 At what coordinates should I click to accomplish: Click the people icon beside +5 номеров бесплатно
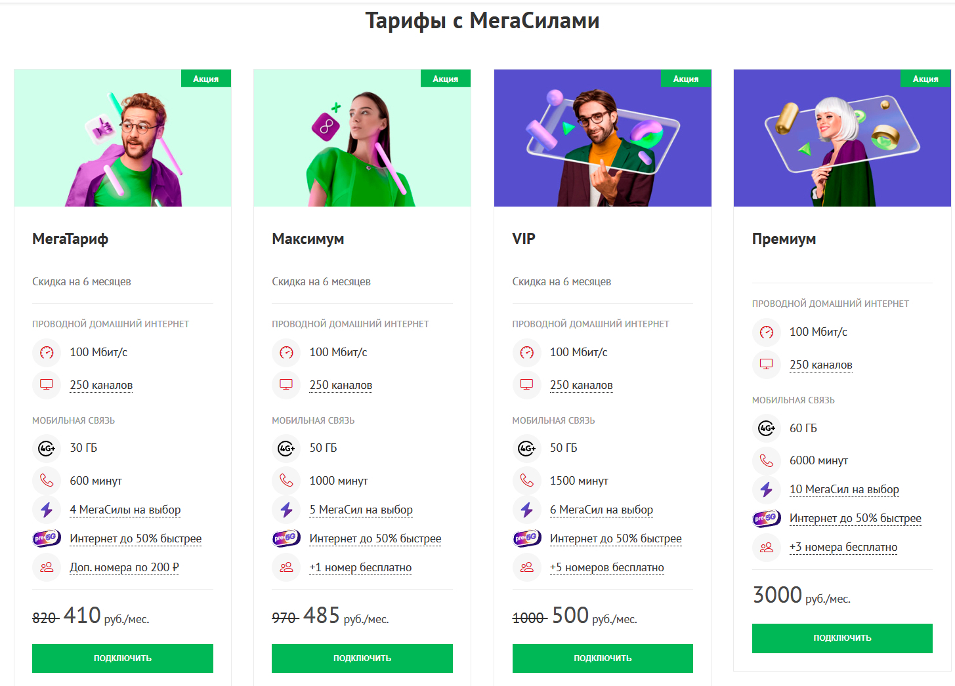tap(527, 567)
